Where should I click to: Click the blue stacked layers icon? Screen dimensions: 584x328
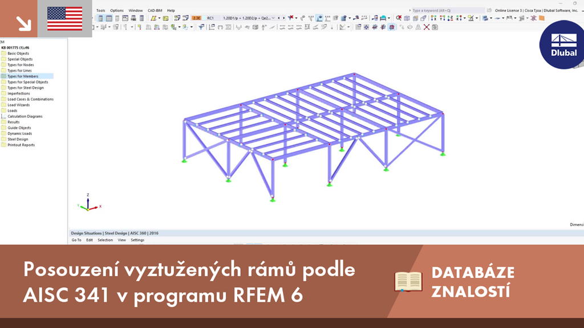485,18
